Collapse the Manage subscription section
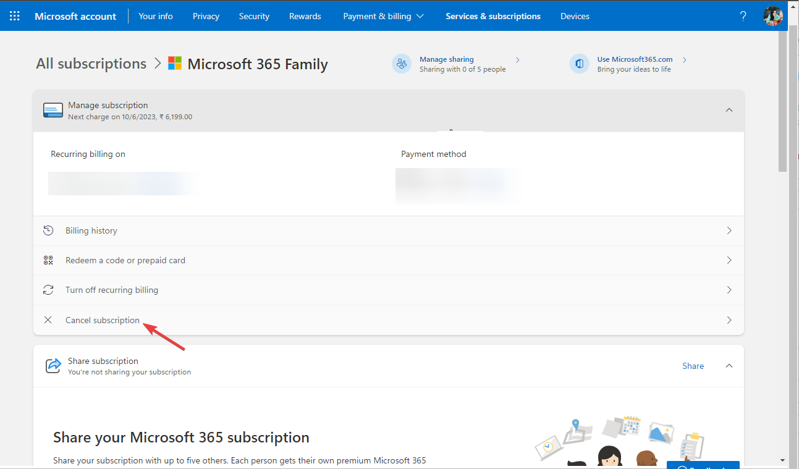This screenshot has width=799, height=469. [x=729, y=110]
